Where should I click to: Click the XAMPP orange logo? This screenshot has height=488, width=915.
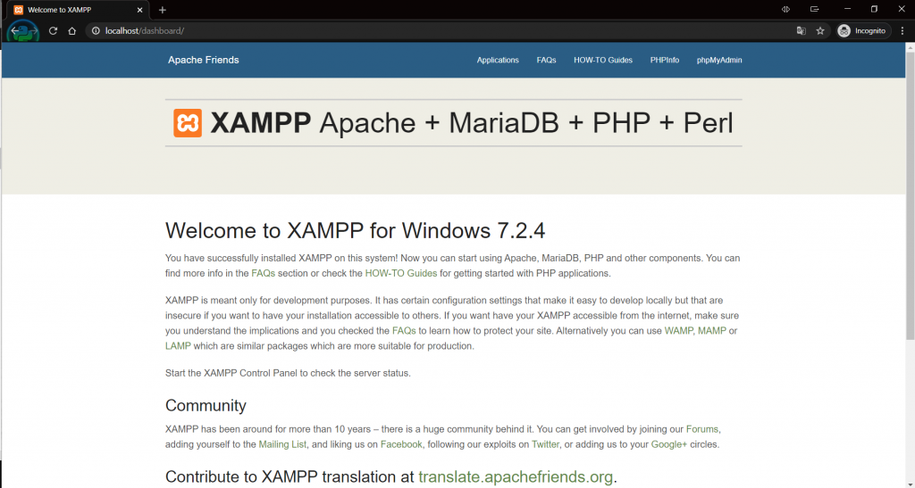[188, 123]
